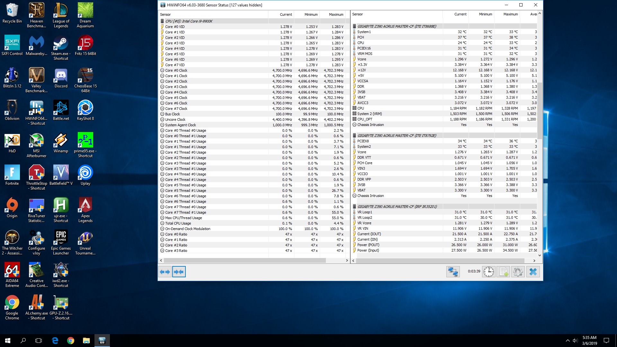The width and height of the screenshot is (617, 347).
Task: Open Discord desktop icon
Action: (61, 78)
